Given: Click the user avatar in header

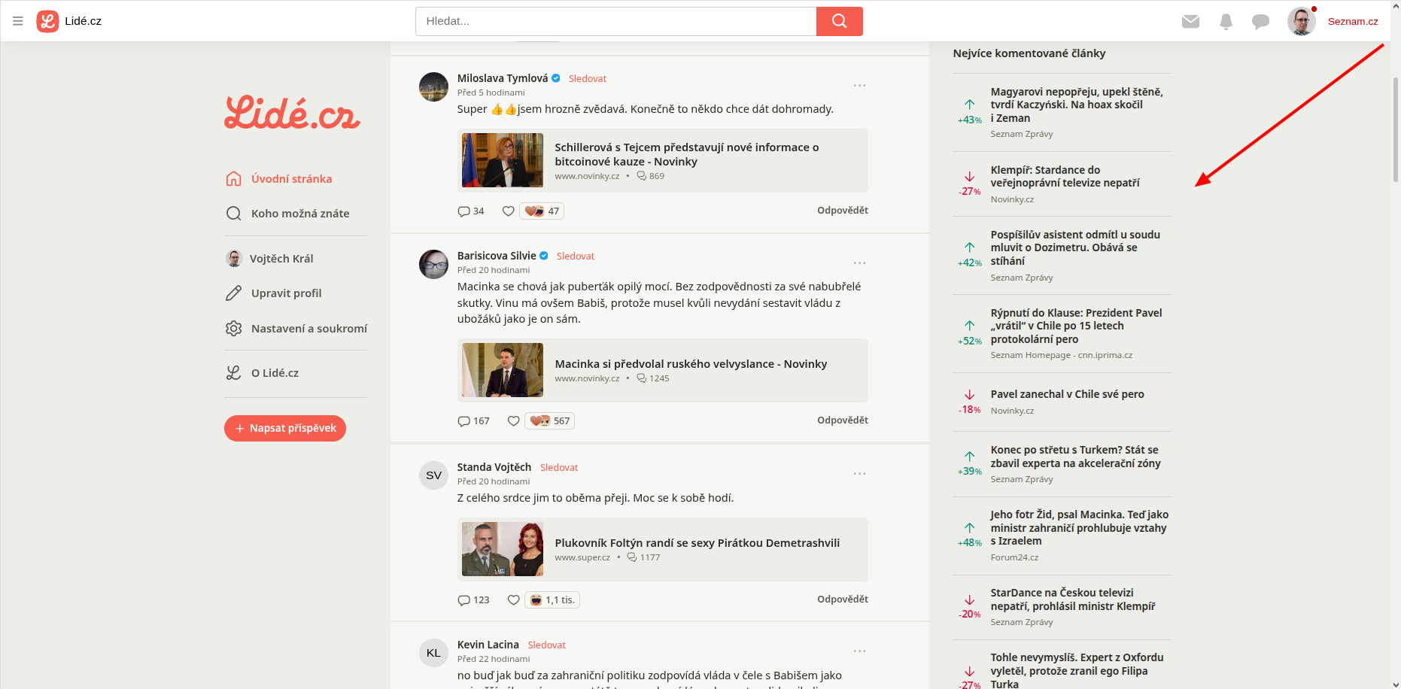Looking at the screenshot, I should pos(1301,21).
